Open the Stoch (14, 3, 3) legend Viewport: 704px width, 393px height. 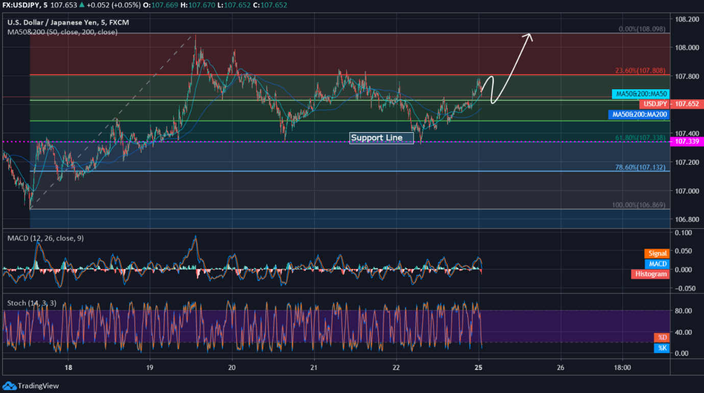[32, 303]
